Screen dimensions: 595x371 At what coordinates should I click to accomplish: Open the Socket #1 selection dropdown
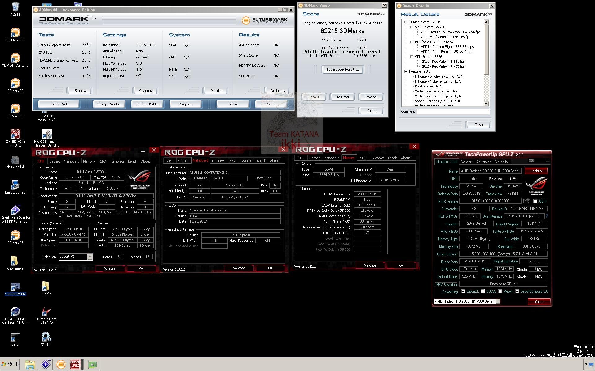click(90, 257)
